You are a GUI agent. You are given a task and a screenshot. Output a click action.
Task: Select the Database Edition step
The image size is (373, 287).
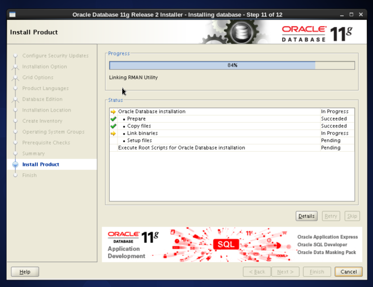42,99
